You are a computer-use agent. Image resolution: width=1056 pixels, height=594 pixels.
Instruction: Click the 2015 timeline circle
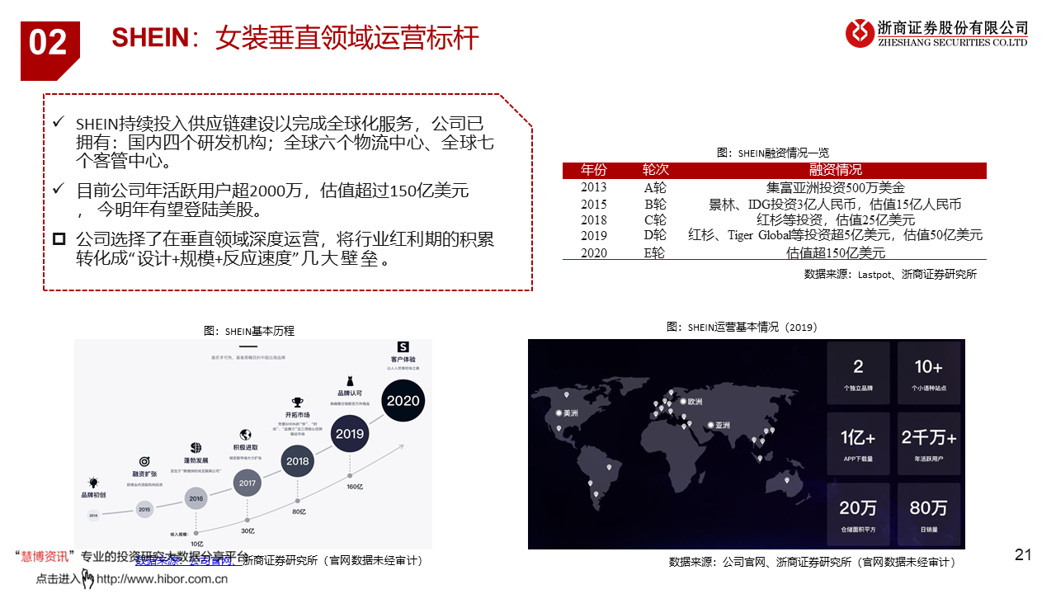coord(144,510)
